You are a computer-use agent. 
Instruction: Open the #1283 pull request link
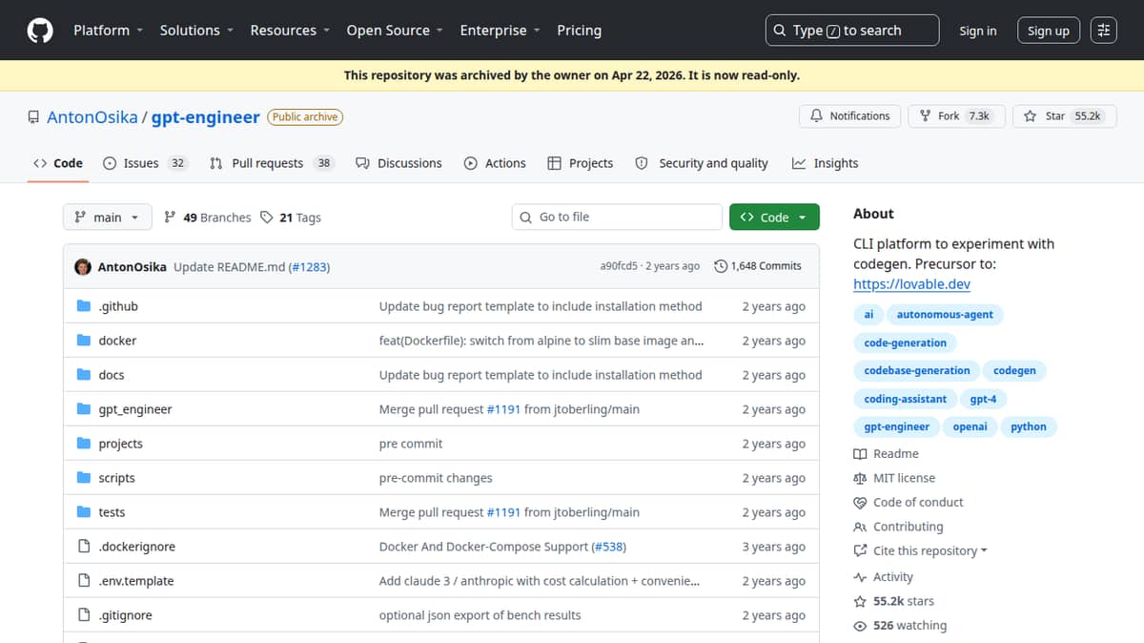[x=309, y=267]
